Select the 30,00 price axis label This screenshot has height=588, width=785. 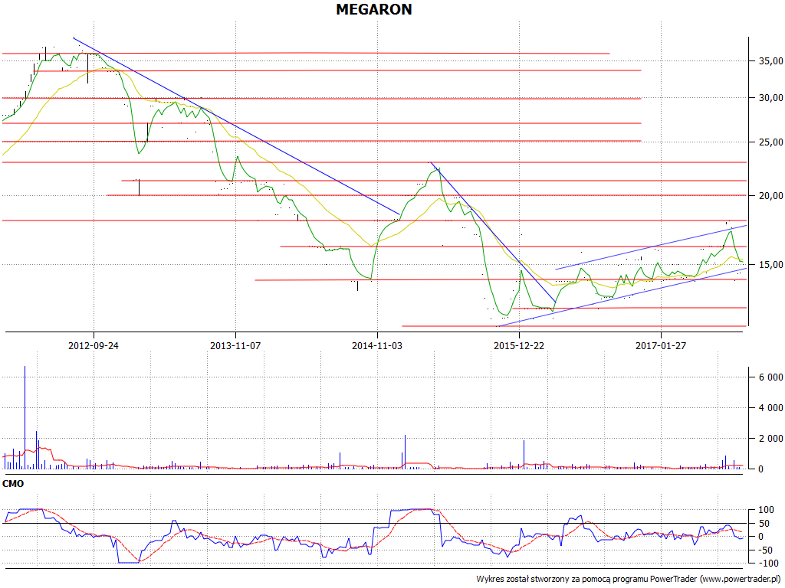pyautogui.click(x=770, y=98)
